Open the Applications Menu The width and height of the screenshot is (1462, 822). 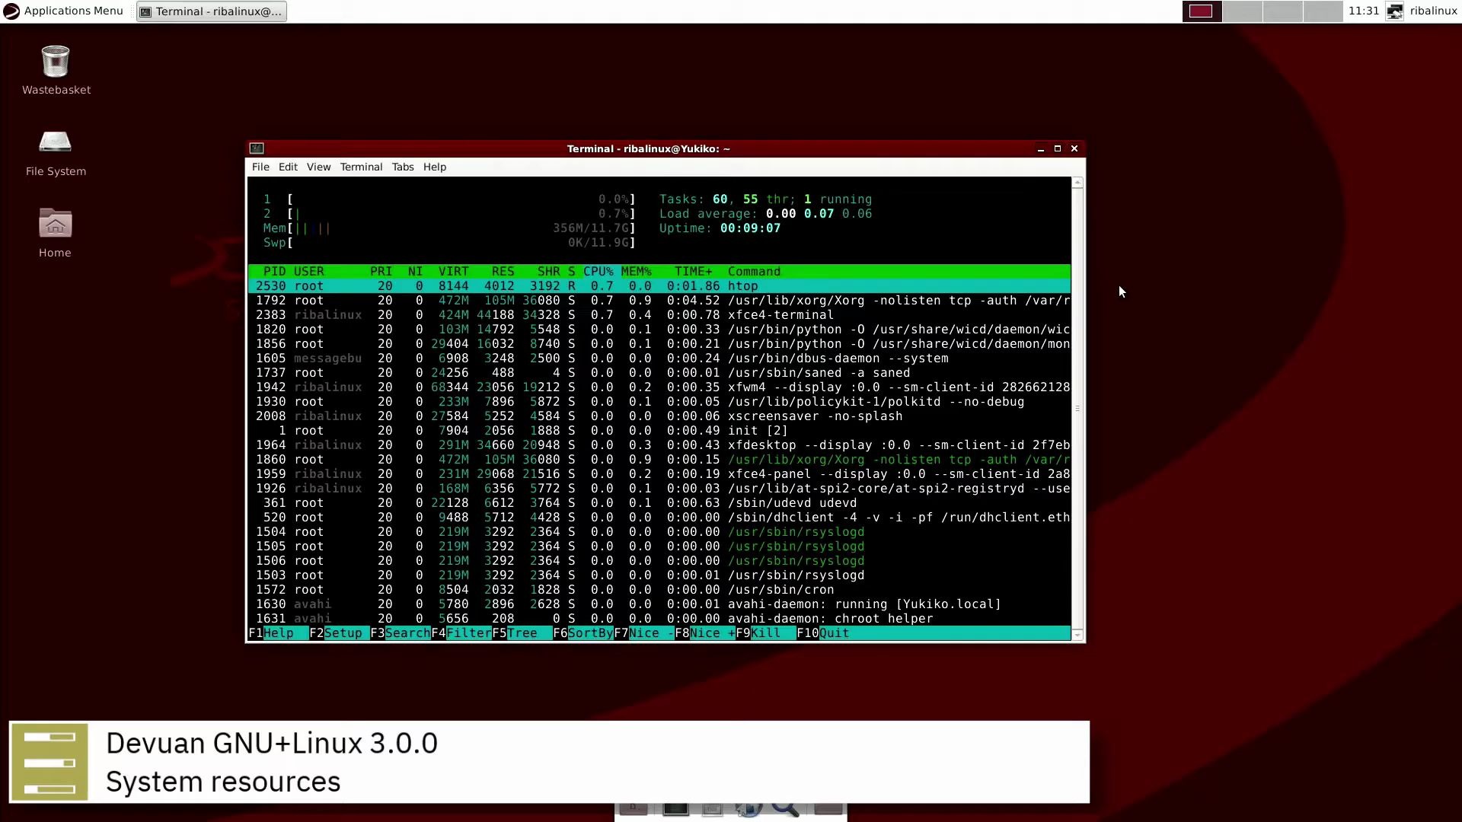click(x=64, y=11)
